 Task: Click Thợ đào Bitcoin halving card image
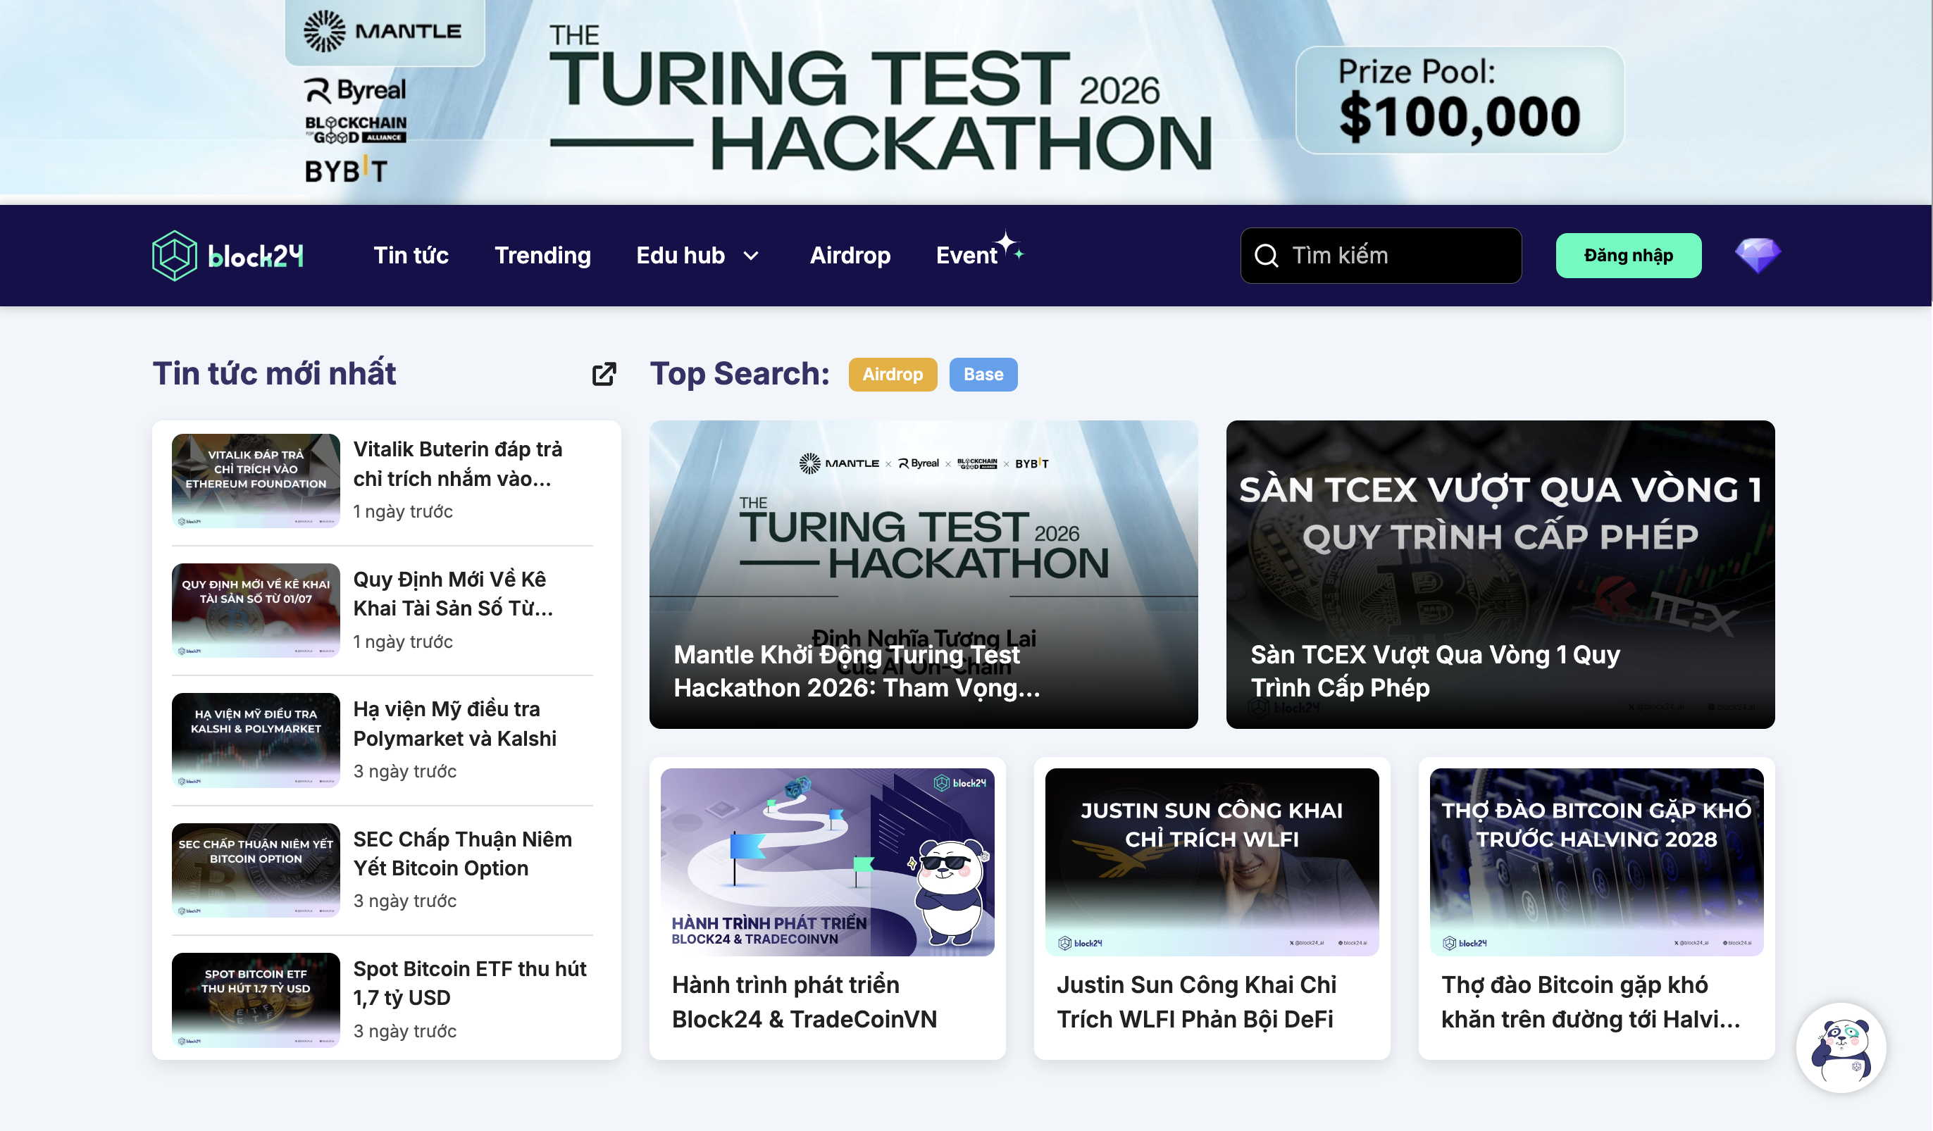[x=1596, y=862]
